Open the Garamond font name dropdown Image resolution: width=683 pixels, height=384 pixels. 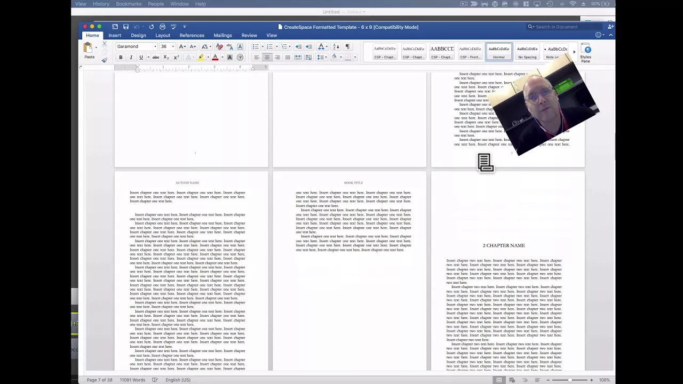click(155, 46)
